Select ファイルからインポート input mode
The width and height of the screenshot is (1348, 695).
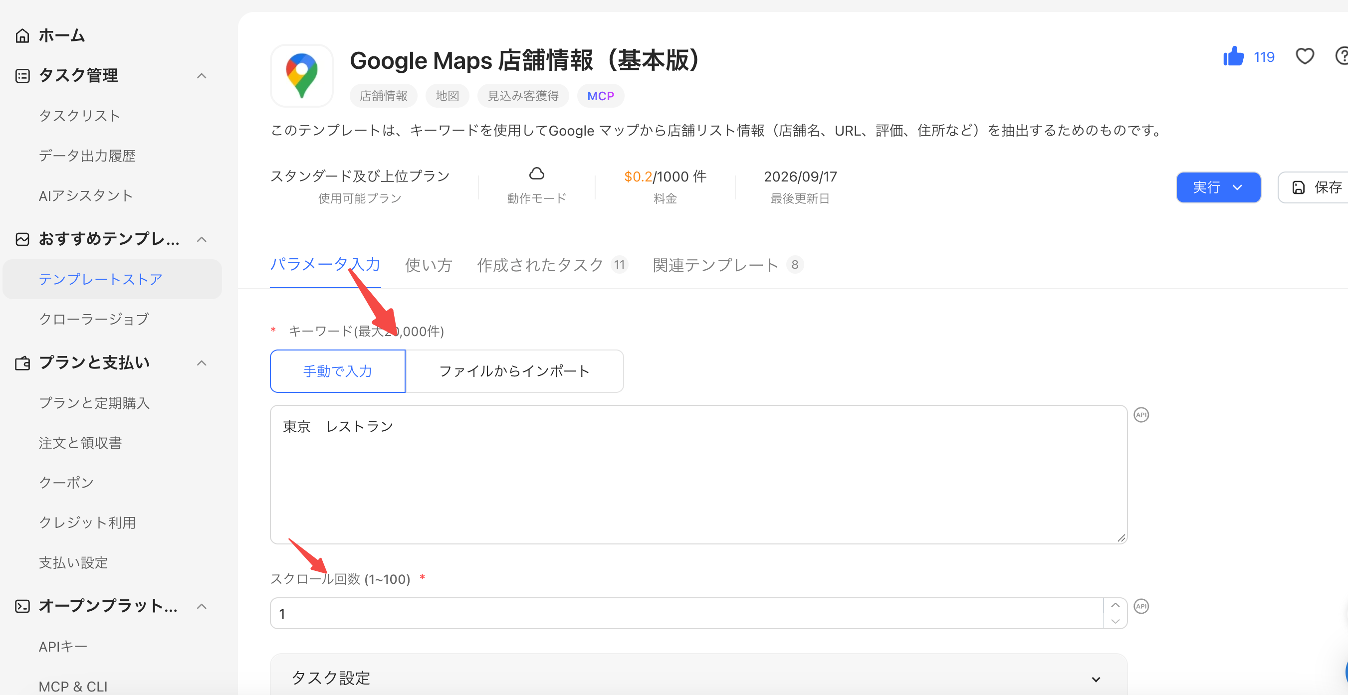click(514, 371)
